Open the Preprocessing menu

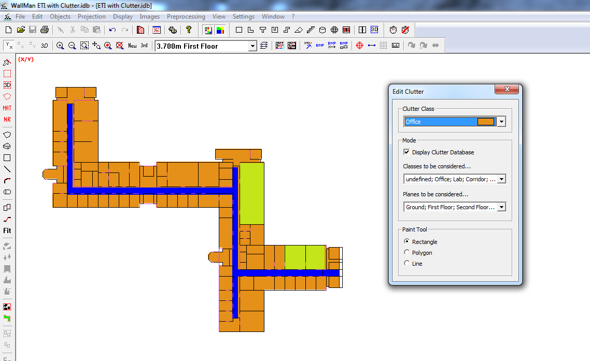coord(186,17)
